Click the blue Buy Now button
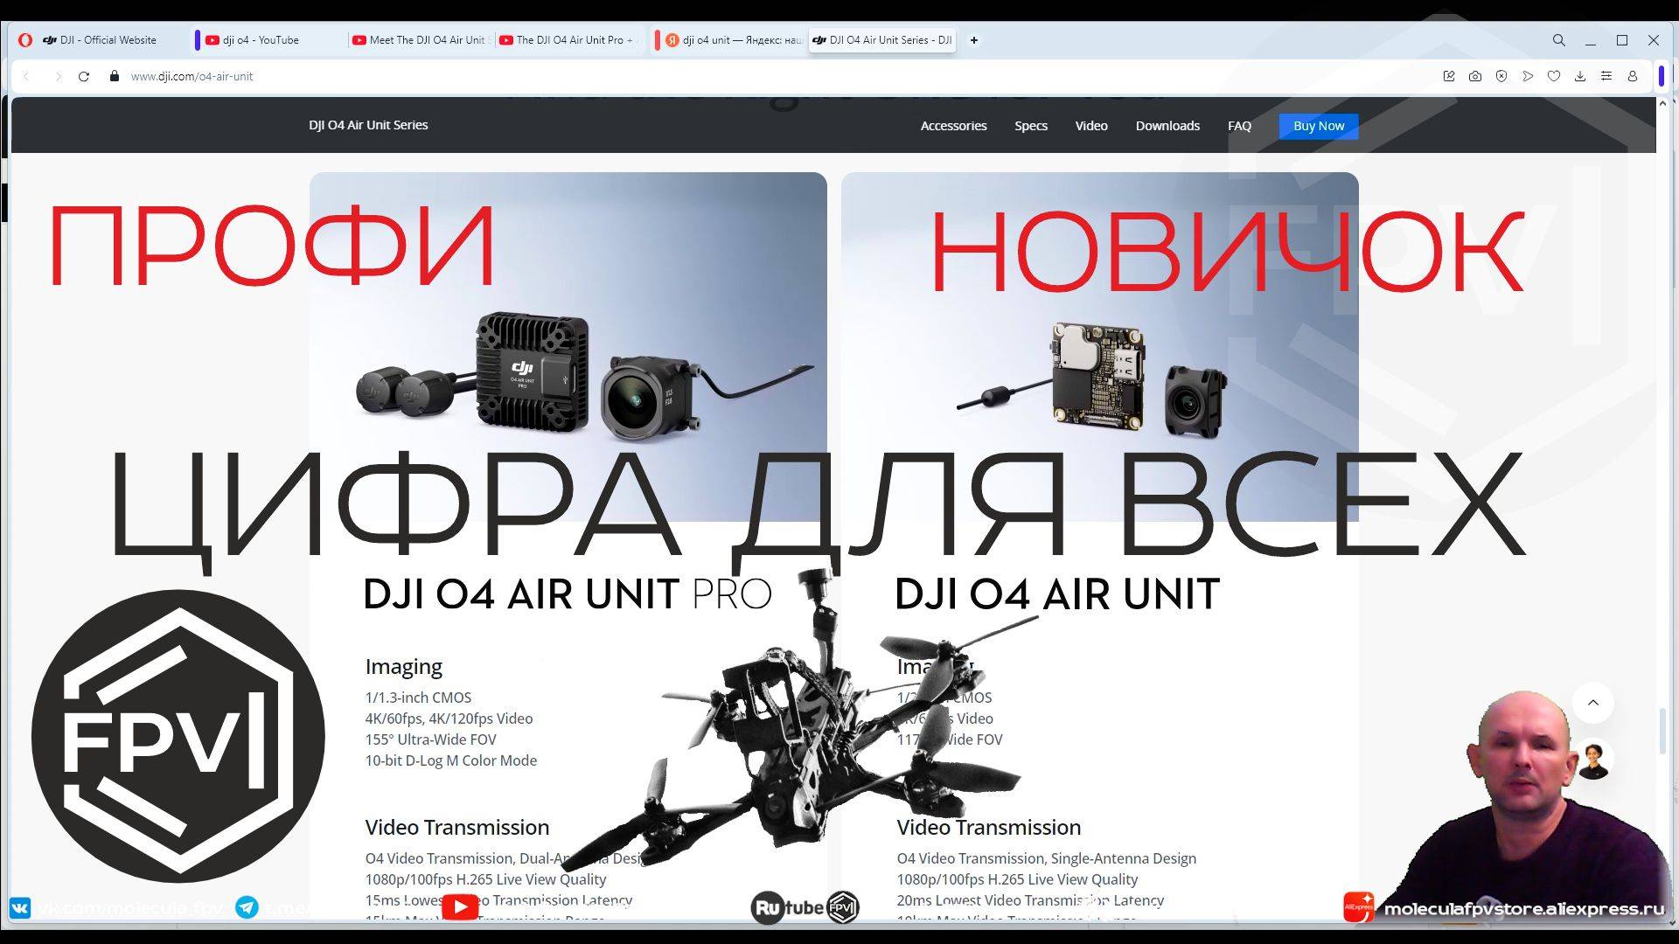 1318,125
